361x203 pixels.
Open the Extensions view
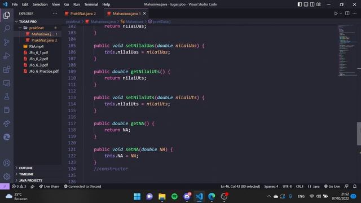click(7, 69)
